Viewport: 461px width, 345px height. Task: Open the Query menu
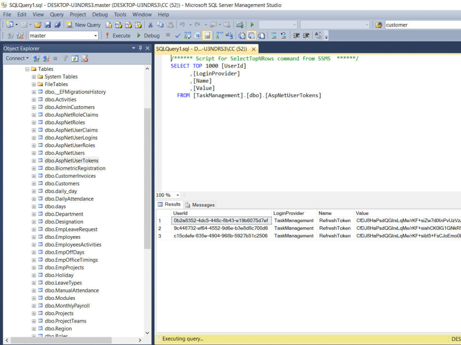[56, 14]
